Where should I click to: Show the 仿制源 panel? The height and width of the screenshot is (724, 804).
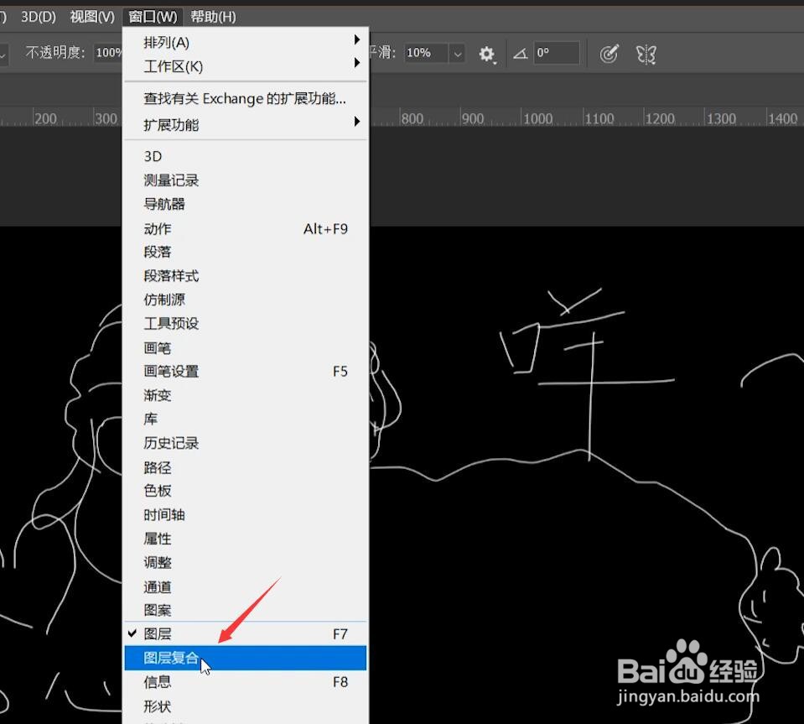pyautogui.click(x=246, y=299)
